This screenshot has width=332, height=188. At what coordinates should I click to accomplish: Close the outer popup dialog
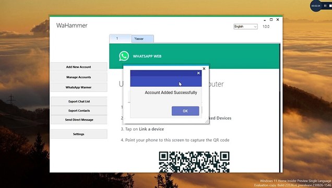pyautogui.click(x=204, y=68)
